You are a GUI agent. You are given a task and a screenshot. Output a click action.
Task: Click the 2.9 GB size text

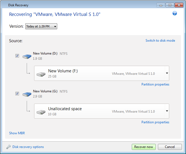coord(37,96)
